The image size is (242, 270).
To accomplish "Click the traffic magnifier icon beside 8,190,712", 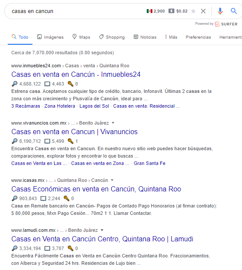I will 14,141.
